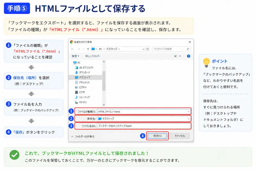Click the magnifier search icon

pos(188,49)
